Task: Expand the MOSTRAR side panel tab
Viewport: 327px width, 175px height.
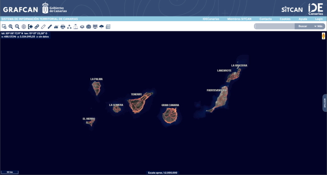Action: (325, 103)
